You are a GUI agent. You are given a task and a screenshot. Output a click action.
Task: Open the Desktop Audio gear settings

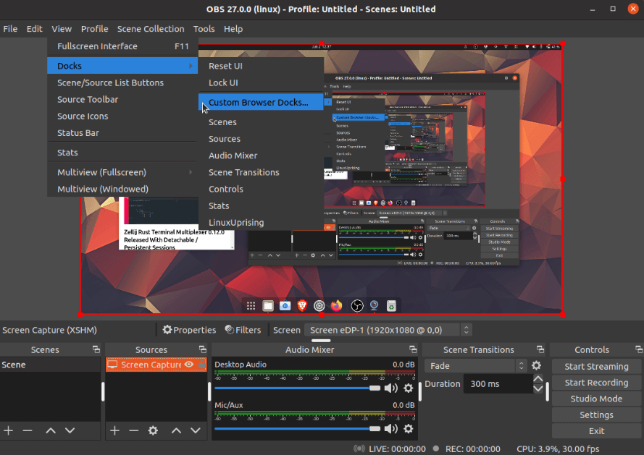click(409, 388)
